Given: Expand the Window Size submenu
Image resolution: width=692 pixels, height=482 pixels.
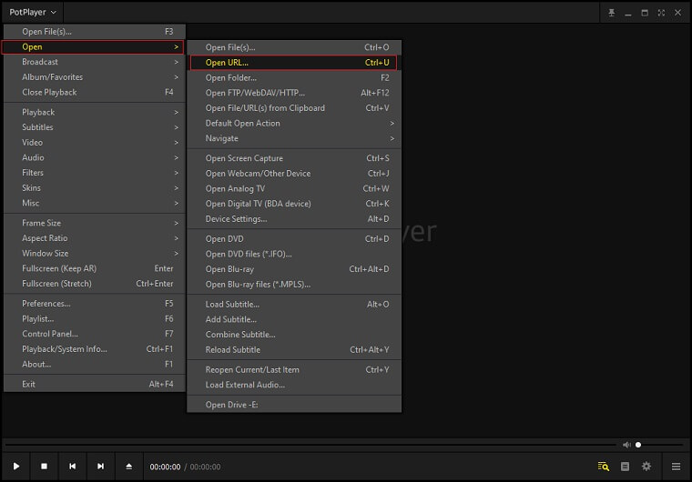Looking at the screenshot, I should tap(95, 253).
